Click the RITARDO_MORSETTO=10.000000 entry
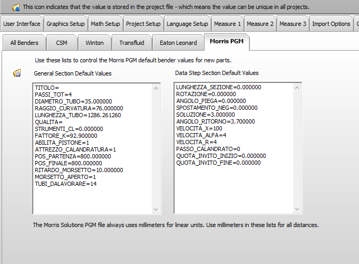The height and width of the screenshot is (264, 359). pyautogui.click(x=79, y=171)
